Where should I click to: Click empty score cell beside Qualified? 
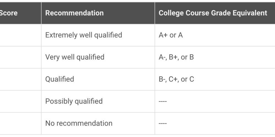tap(21, 79)
